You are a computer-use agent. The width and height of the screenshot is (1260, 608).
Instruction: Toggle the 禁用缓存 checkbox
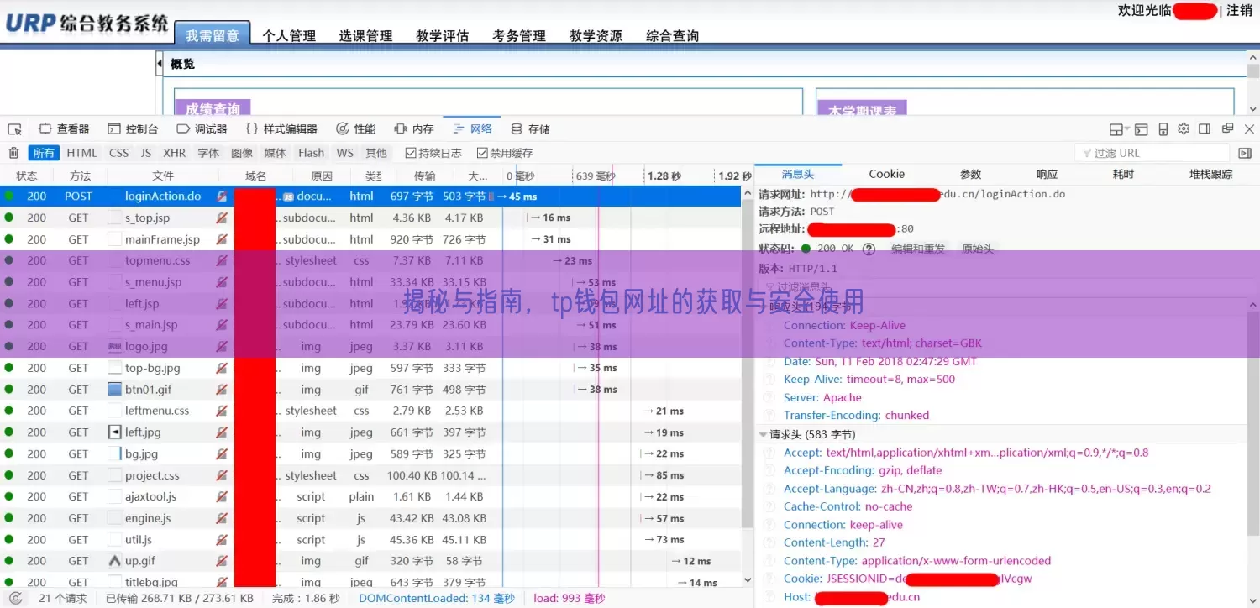482,153
